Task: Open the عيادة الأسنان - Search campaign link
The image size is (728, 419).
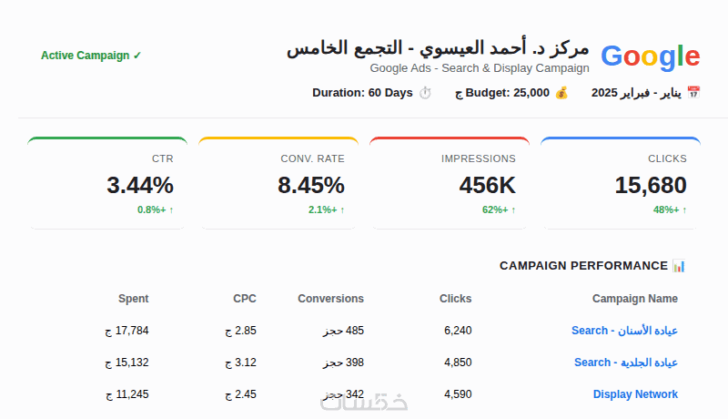Action: coord(624,331)
